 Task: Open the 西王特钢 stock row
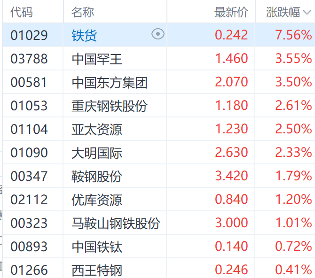pos(97,270)
